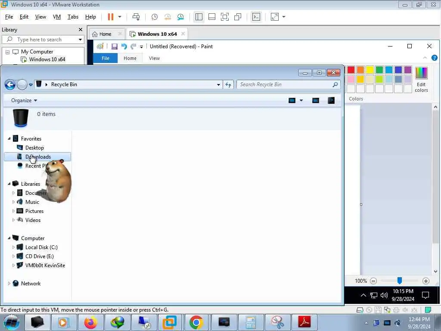The width and height of the screenshot is (441, 331).
Task: Pick the red color swatch in Paint
Action: pos(351,69)
